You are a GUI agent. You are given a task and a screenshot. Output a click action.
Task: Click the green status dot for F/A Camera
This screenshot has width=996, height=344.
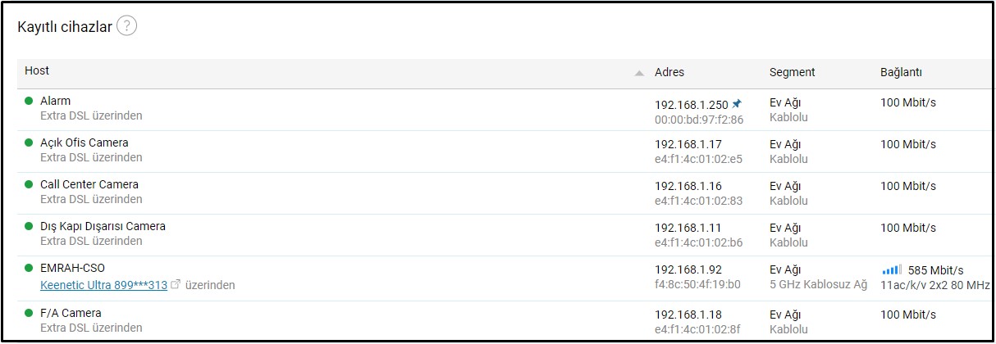29,313
